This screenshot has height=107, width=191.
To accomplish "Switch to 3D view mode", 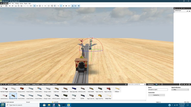I will click(34, 6).
